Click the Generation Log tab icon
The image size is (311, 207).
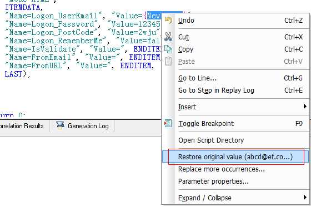[x=60, y=125]
